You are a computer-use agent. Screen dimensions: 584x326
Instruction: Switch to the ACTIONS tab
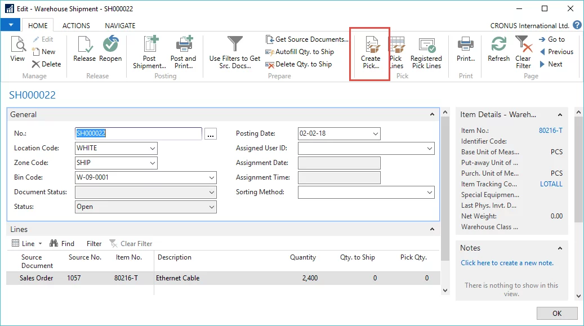pos(76,25)
